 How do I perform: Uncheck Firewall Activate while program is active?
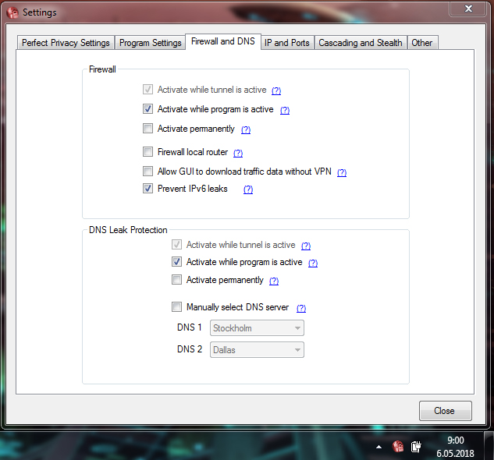(x=147, y=109)
